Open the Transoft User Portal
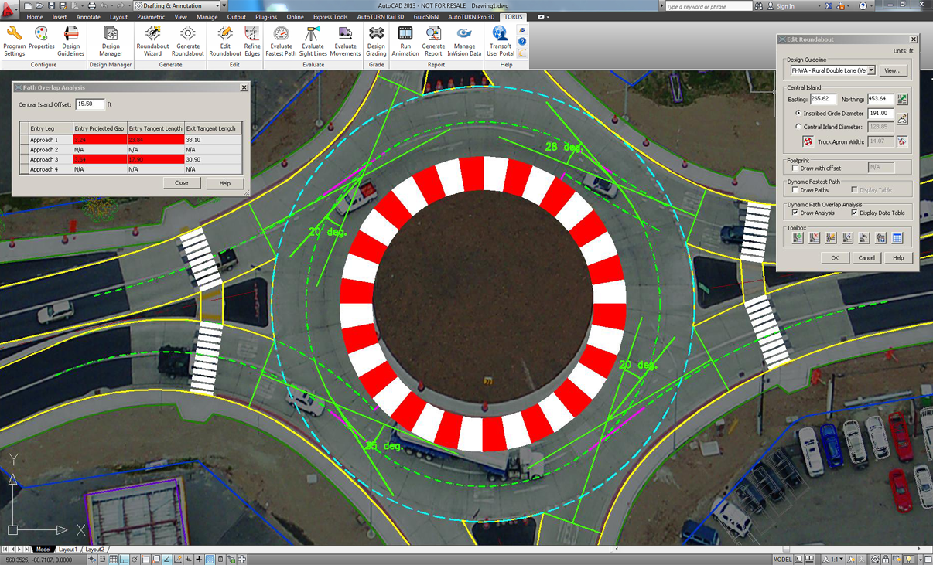 (500, 40)
